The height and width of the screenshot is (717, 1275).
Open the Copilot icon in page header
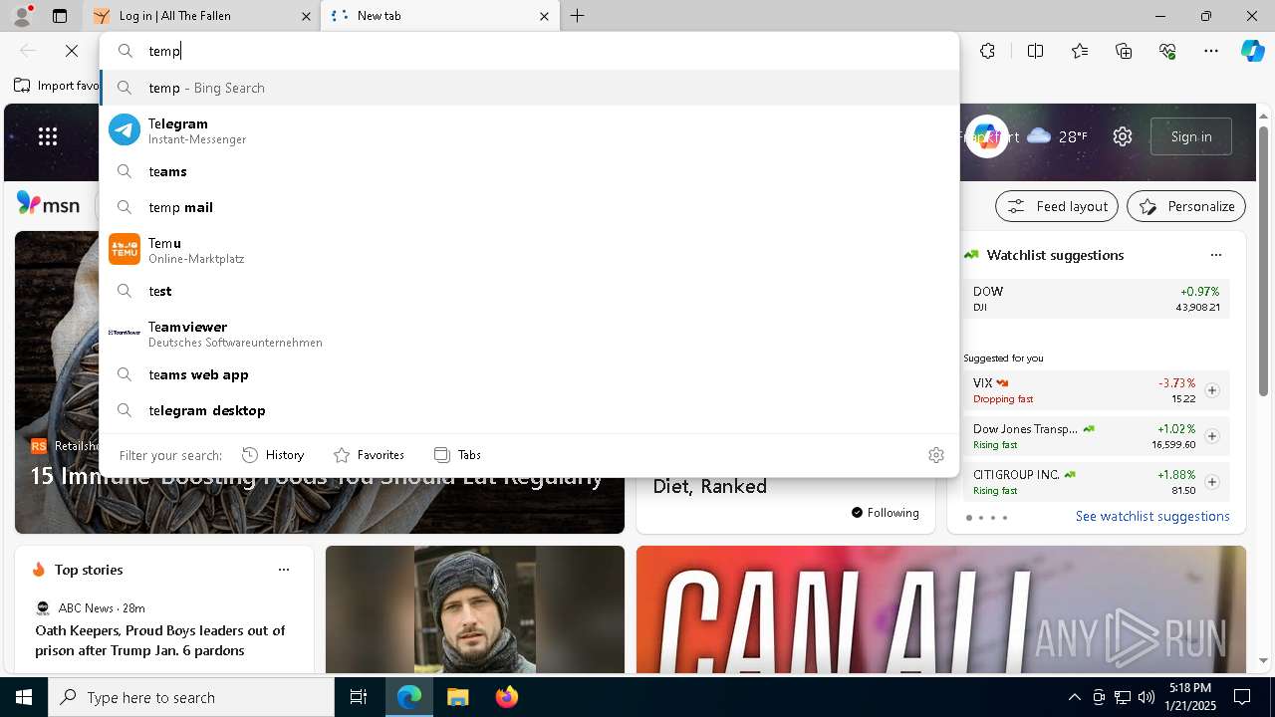986,136
